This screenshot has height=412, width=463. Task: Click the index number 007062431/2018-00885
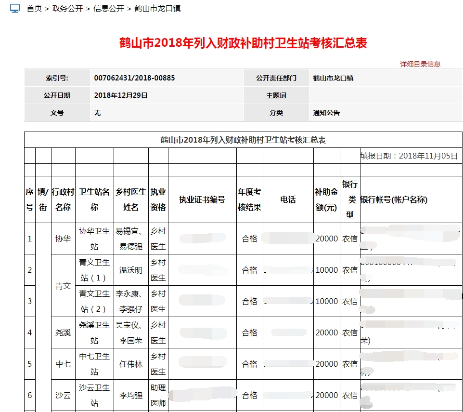134,78
